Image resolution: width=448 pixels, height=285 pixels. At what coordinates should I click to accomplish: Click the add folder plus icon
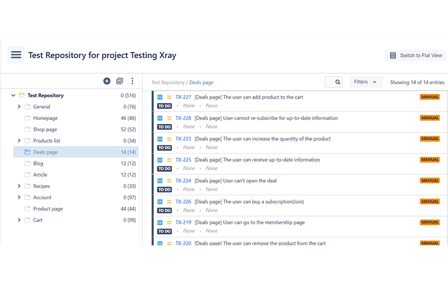point(107,81)
